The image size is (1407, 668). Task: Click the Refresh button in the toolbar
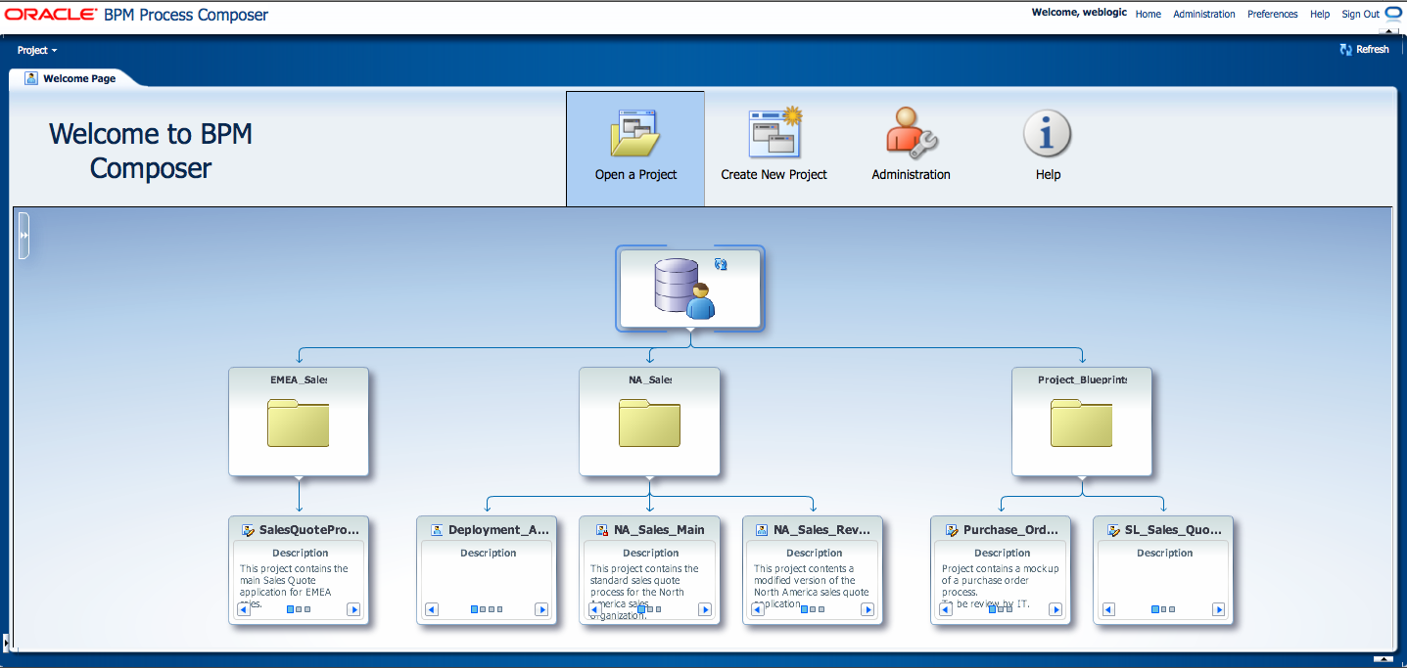(1364, 49)
